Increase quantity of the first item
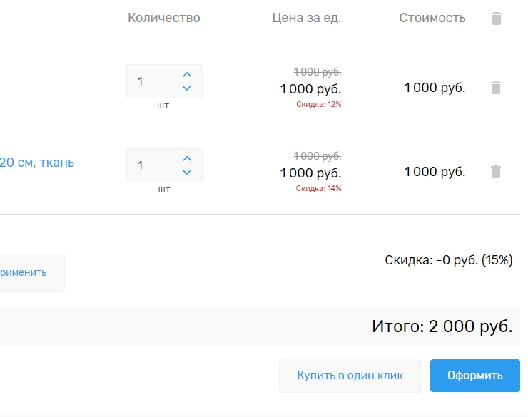 pos(187,74)
